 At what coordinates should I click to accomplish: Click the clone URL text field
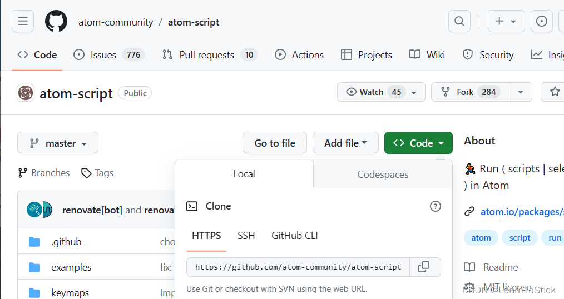pyautogui.click(x=298, y=267)
